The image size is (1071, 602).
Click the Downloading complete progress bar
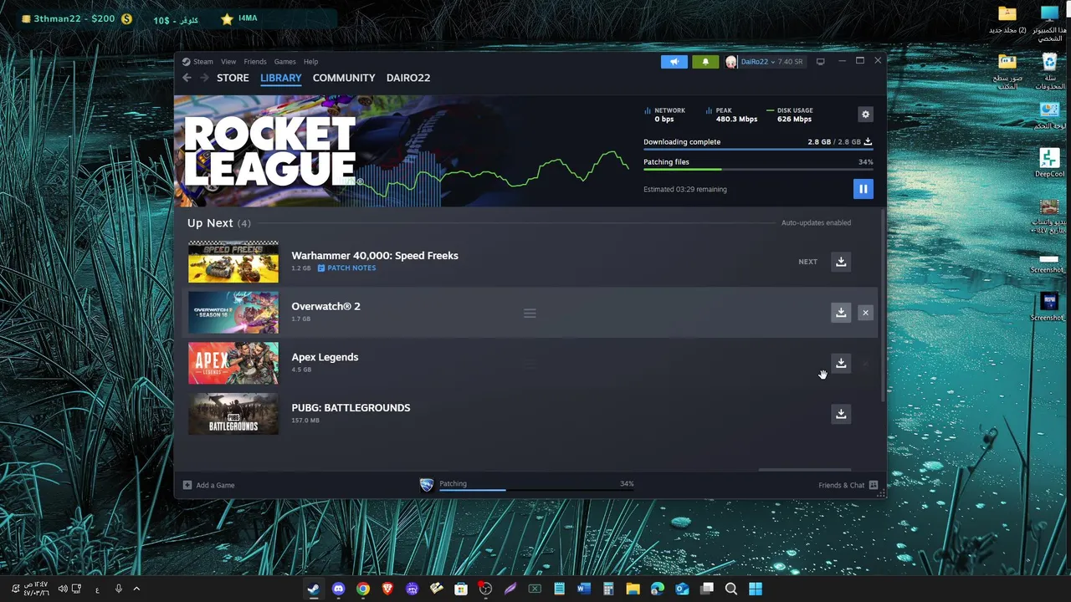tap(758, 149)
